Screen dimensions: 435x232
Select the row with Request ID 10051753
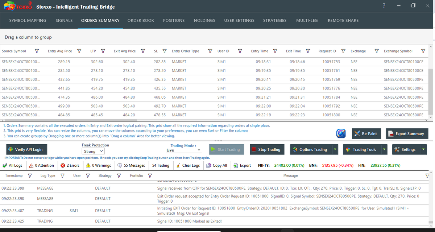point(214,62)
